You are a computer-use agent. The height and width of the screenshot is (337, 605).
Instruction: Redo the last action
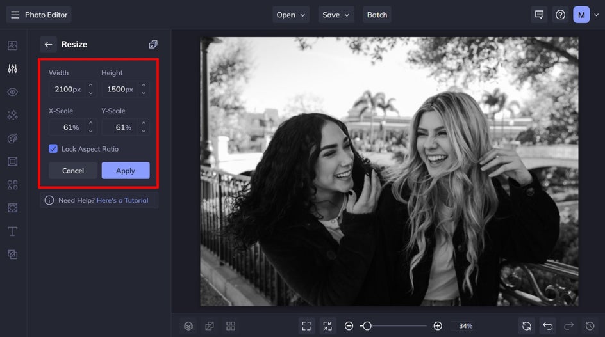[x=568, y=326]
